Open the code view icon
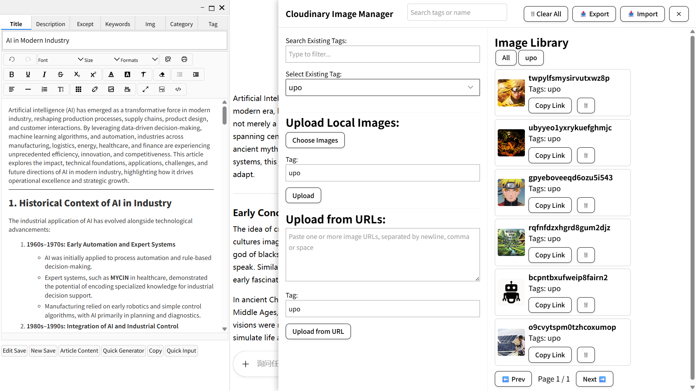The image size is (696, 391). click(178, 89)
